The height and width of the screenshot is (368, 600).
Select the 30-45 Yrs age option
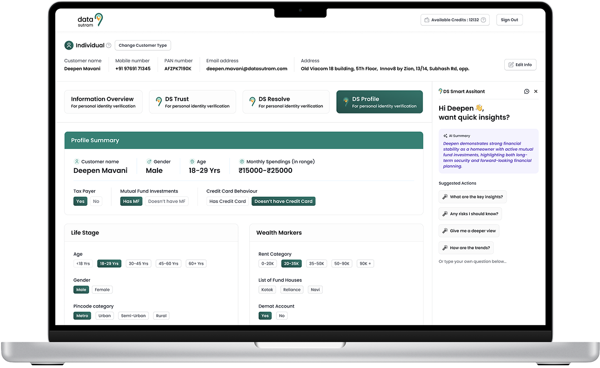(x=138, y=263)
